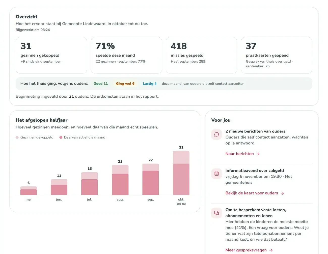Screen dimensions: 328x254
Task: Click the arrow after Naar berichten
Action: pos(258,154)
